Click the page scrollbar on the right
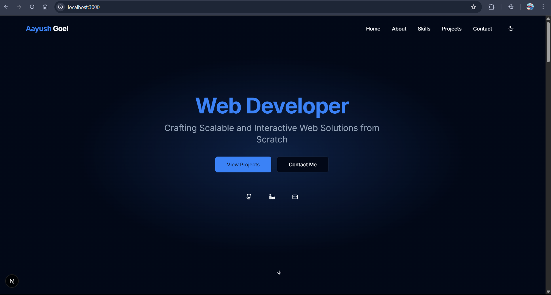 pyautogui.click(x=548, y=40)
